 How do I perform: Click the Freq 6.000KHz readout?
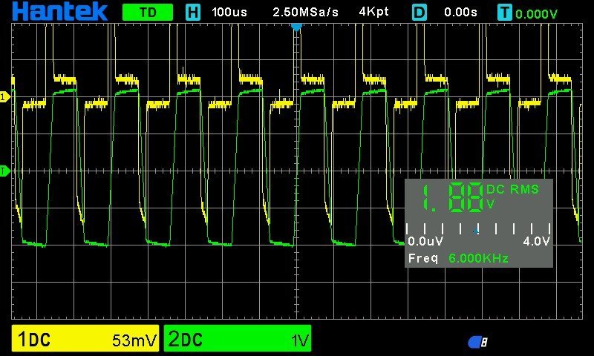coord(458,258)
